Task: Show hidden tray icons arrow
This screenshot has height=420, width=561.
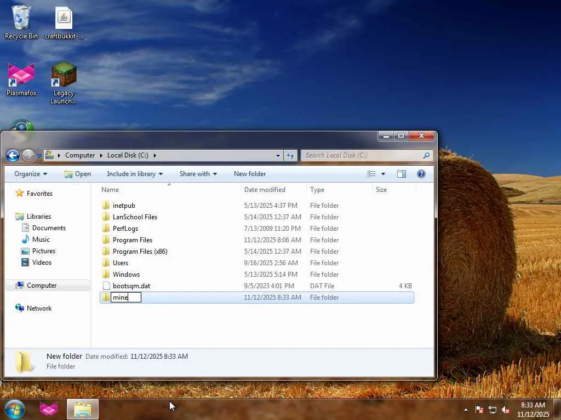Action: coord(466,410)
